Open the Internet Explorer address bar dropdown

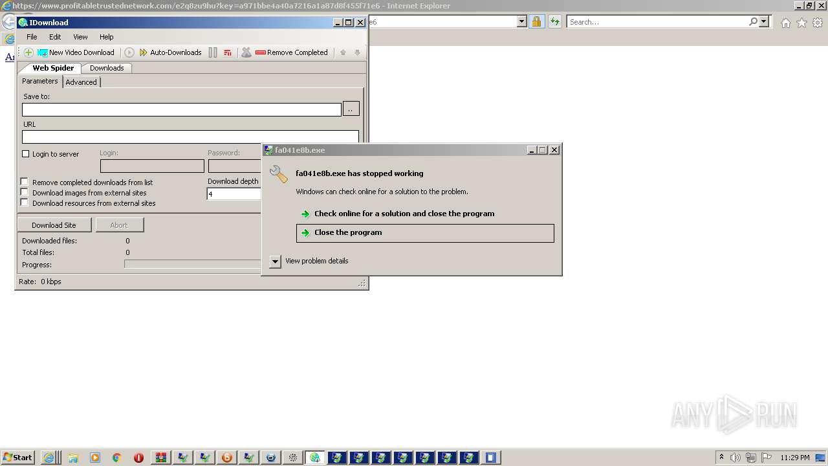pos(522,22)
